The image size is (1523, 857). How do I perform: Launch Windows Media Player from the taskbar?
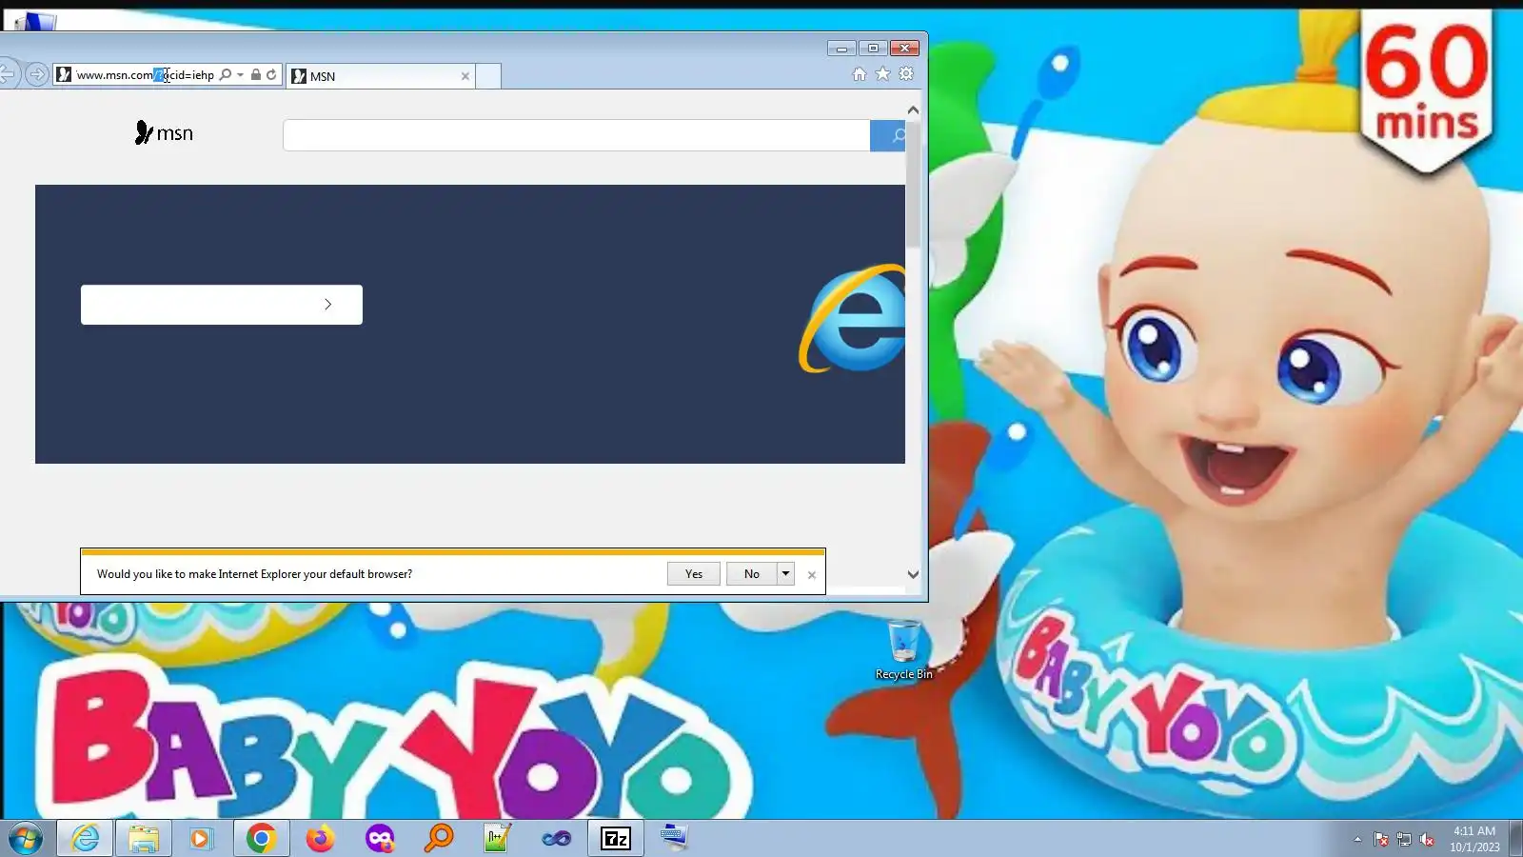tap(201, 839)
